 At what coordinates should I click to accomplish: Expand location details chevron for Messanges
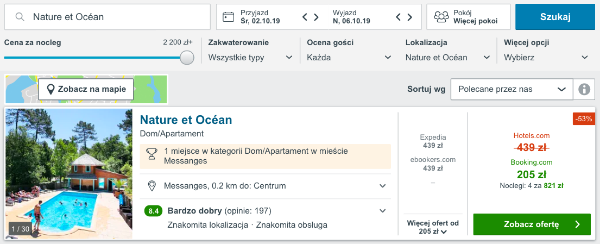(382, 186)
